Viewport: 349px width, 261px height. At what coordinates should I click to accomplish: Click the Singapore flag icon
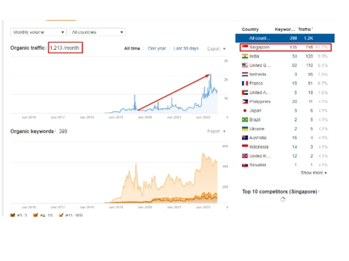tap(245, 47)
